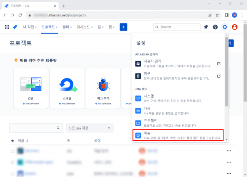
Task: Choose the 스크럼 template card
Action: (67, 88)
